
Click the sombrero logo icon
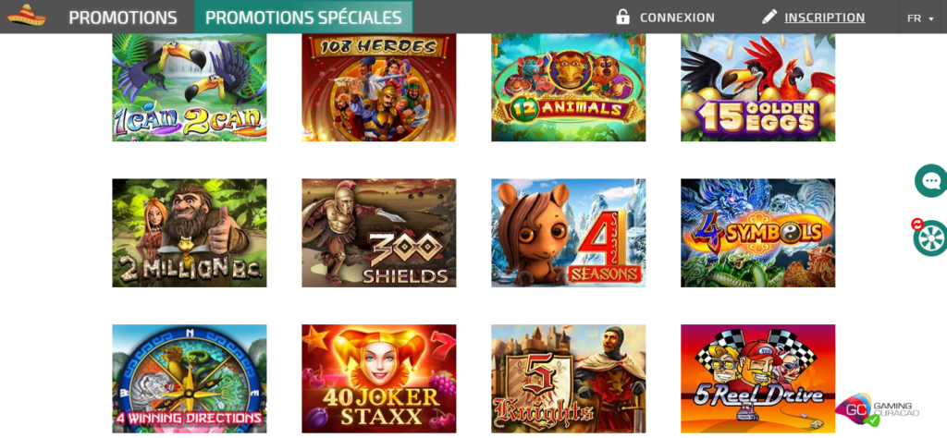[27, 16]
